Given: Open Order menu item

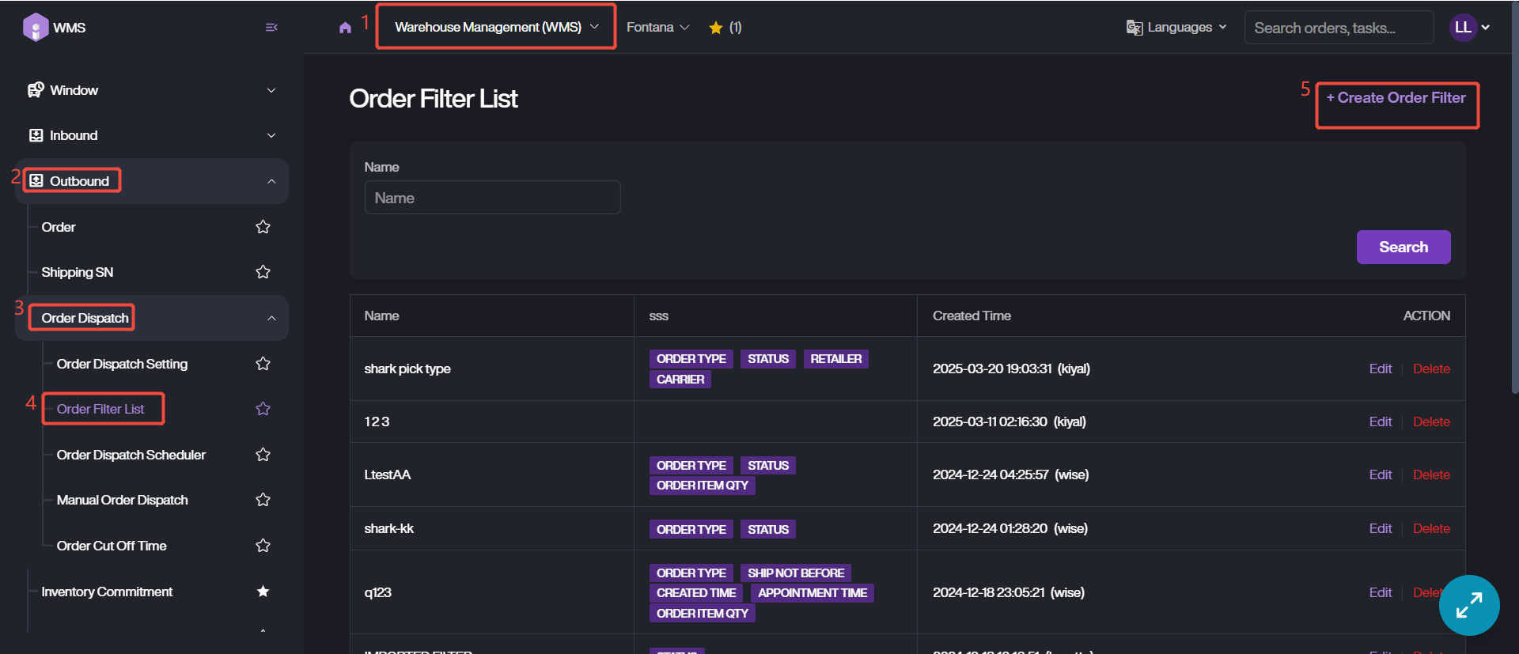Looking at the screenshot, I should [59, 227].
